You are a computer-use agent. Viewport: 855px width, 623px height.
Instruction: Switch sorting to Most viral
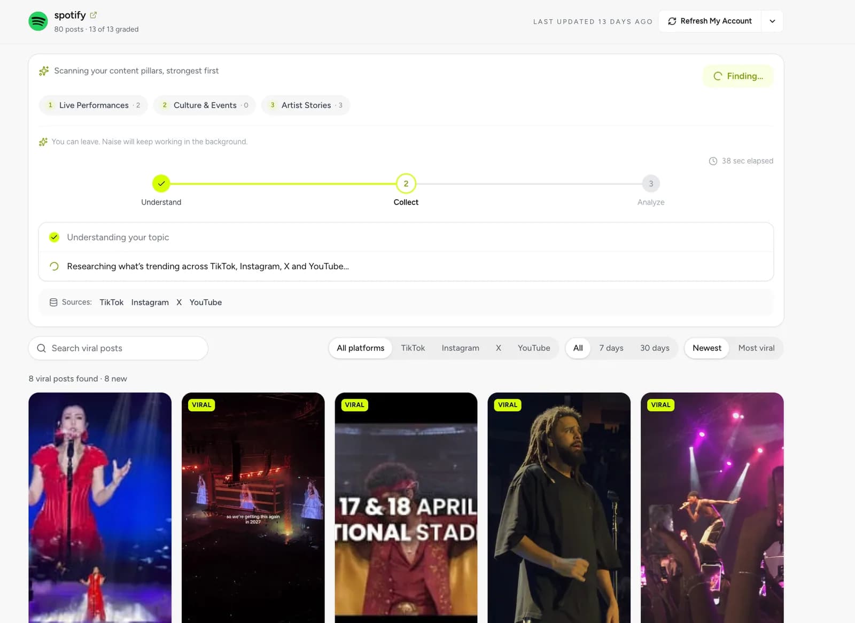click(x=756, y=348)
